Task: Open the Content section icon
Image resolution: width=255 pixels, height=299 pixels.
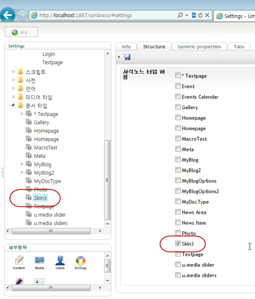Action: click(19, 263)
